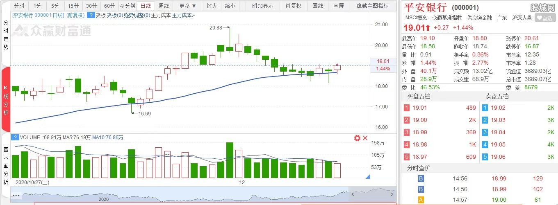This screenshot has height=205, width=558.
Task: Click the 卖盘五档 header
Action: [x=497, y=97]
